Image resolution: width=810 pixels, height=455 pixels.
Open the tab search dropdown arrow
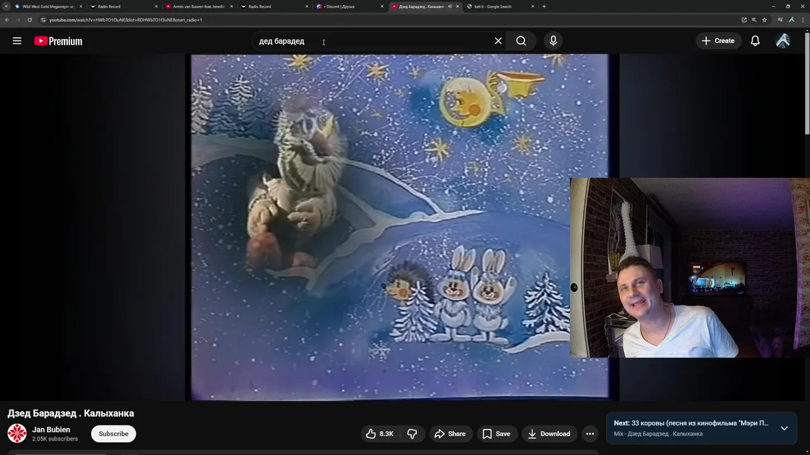click(x=6, y=6)
